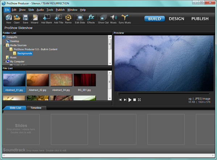
Task: Click the Music speaker icon
Action: coord(113,19)
